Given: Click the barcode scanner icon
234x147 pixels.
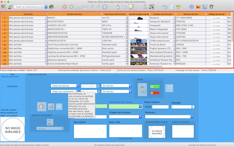Looking at the screenshot, I should 151,7.
